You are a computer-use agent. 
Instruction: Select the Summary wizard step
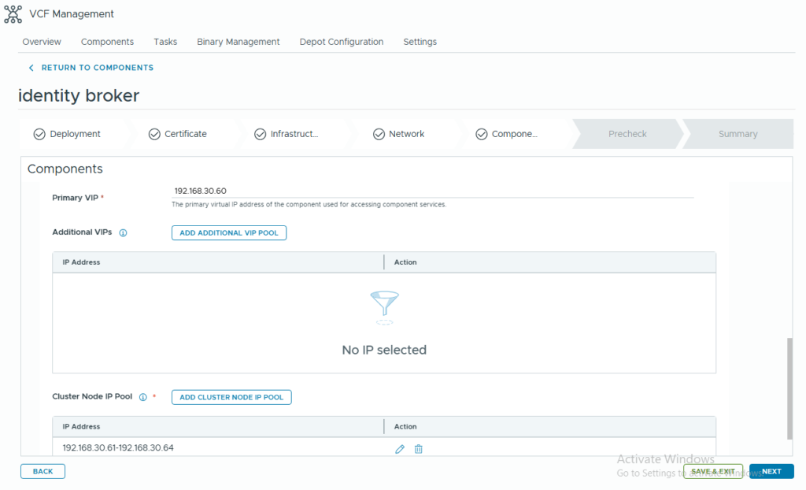738,134
